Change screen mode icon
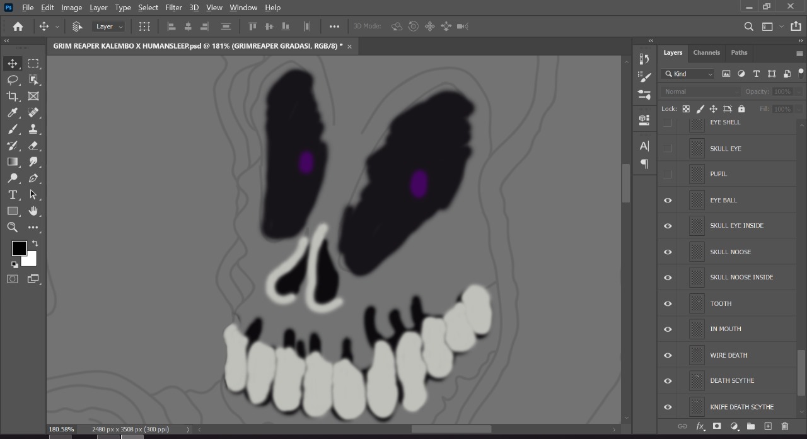The height and width of the screenshot is (439, 807). [33, 279]
